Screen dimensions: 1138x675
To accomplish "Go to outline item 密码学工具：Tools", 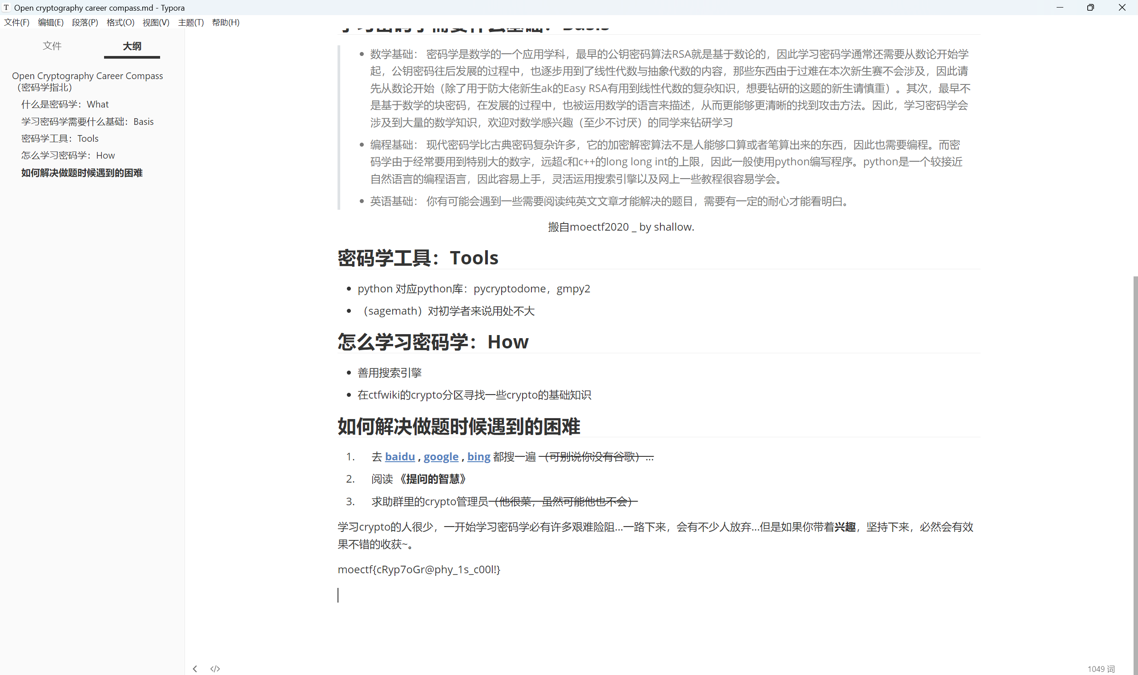I will 60,139.
